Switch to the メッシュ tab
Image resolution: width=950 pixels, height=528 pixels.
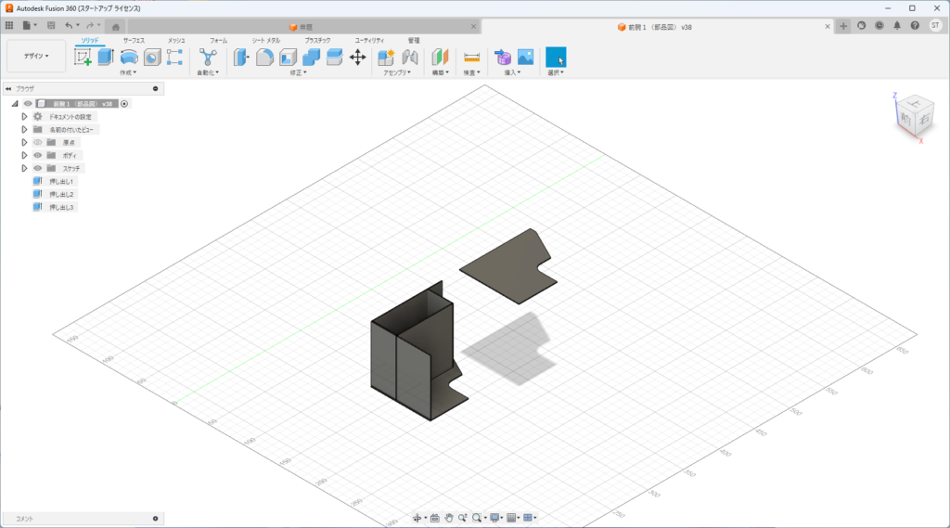[176, 41]
